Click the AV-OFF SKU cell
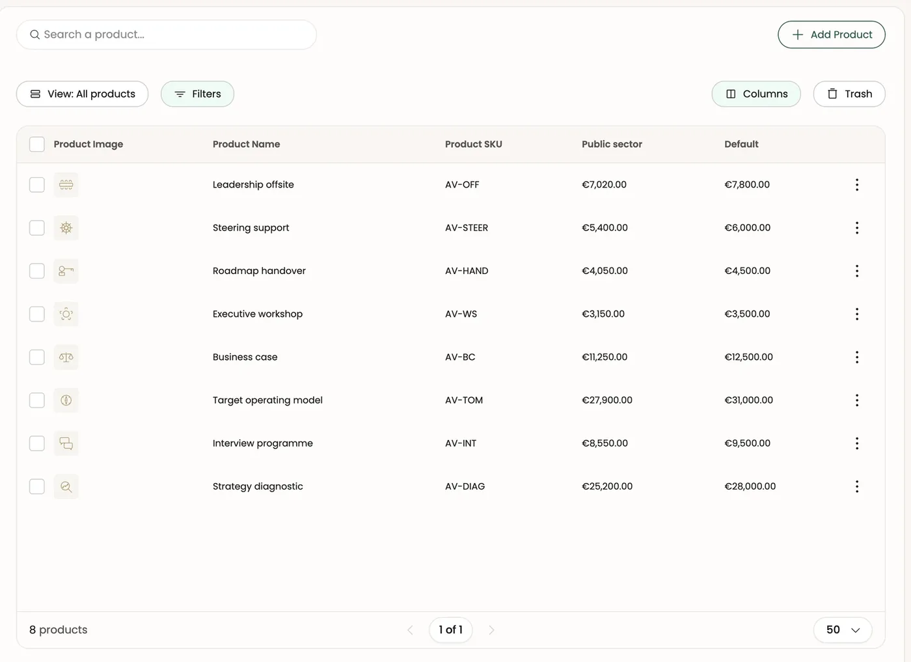The height and width of the screenshot is (662, 911). (462, 185)
